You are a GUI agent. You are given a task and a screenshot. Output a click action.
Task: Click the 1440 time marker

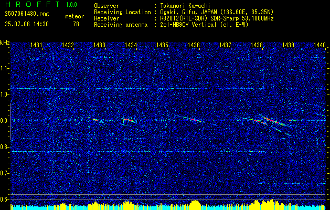click(320, 45)
